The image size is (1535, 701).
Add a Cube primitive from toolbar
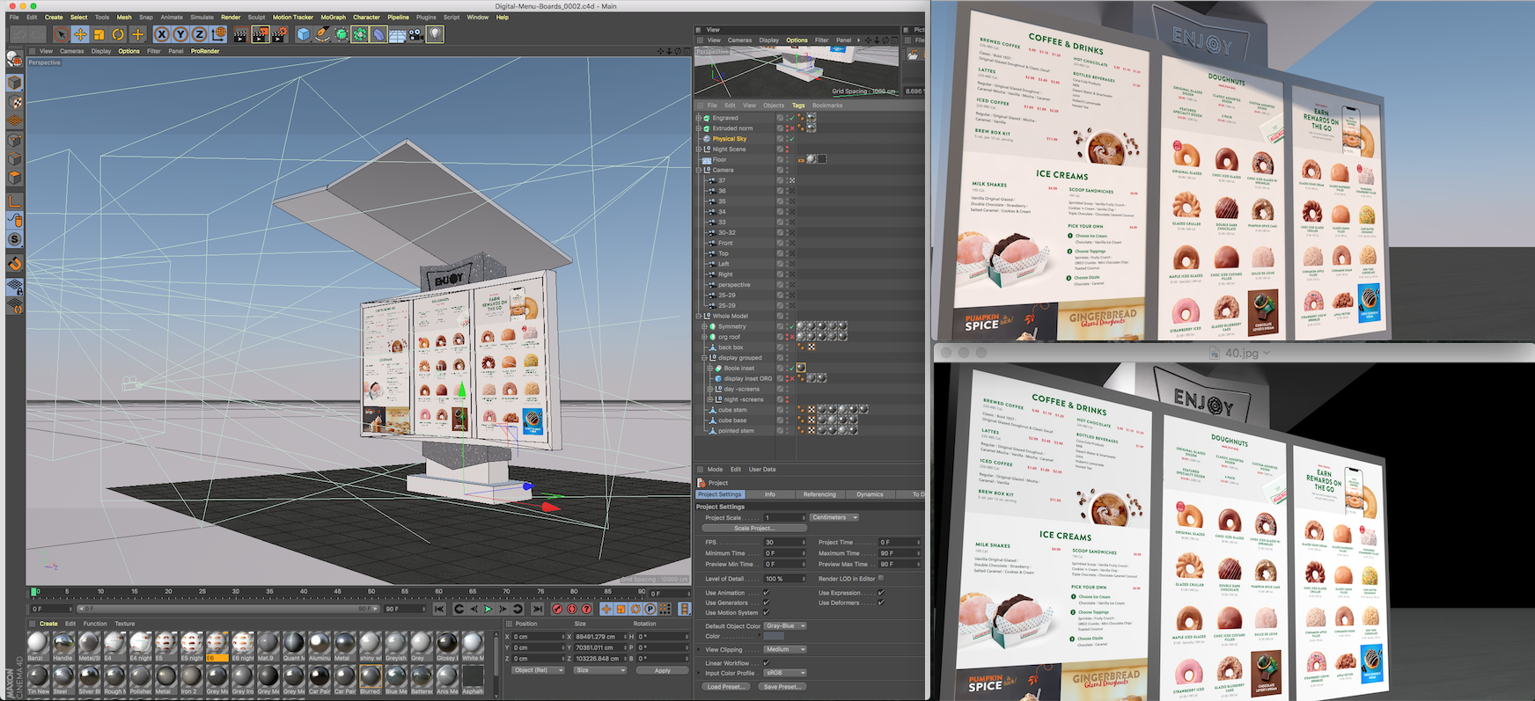[304, 34]
